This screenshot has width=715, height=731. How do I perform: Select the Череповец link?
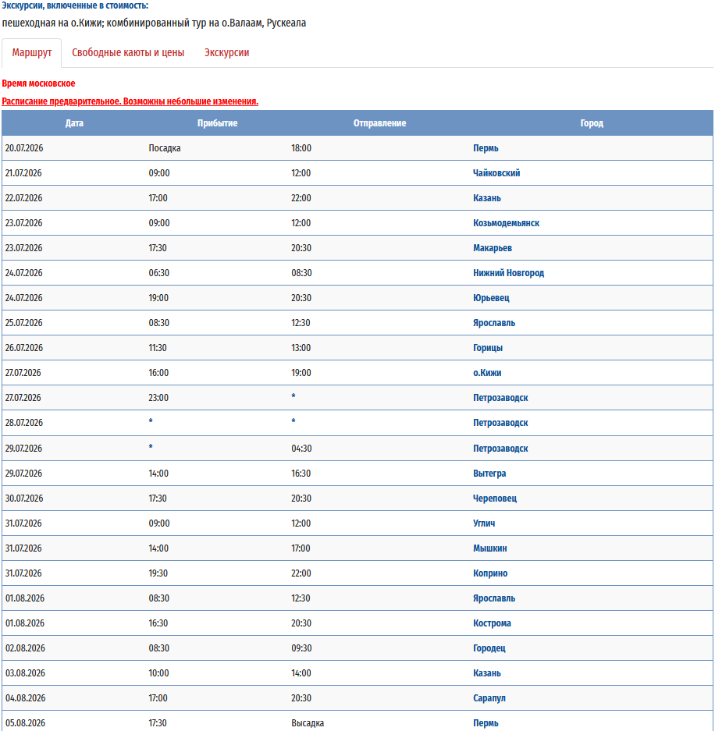[x=495, y=499]
